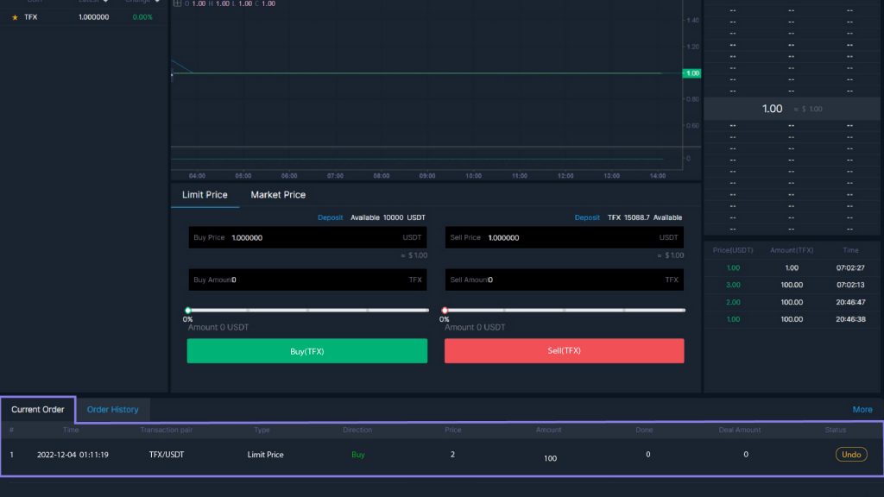This screenshot has height=497, width=884.
Task: Open the Current Order tab
Action: [38, 410]
